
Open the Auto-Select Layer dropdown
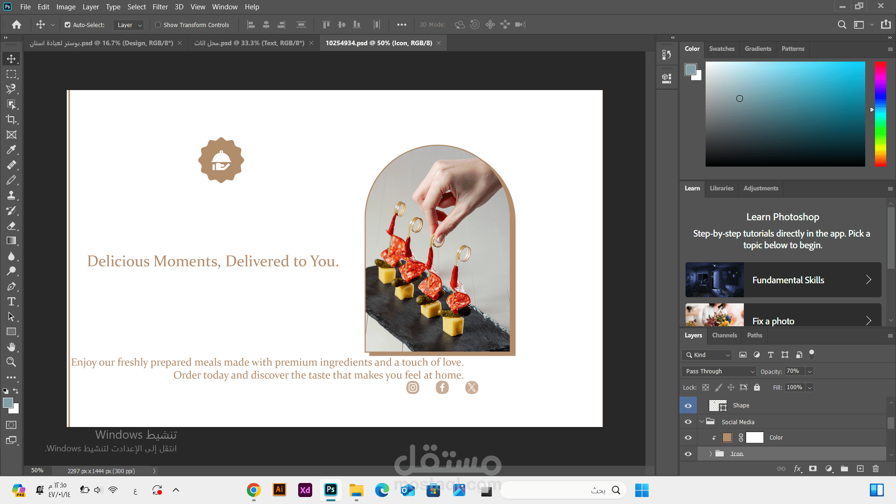click(128, 25)
